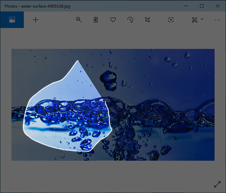Select the Zoom magnifier tool
This screenshot has height=193, width=226.
(x=79, y=20)
